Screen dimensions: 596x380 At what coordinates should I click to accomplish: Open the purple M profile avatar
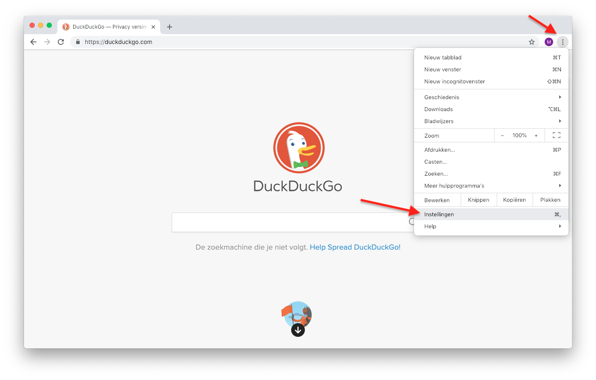pyautogui.click(x=549, y=42)
